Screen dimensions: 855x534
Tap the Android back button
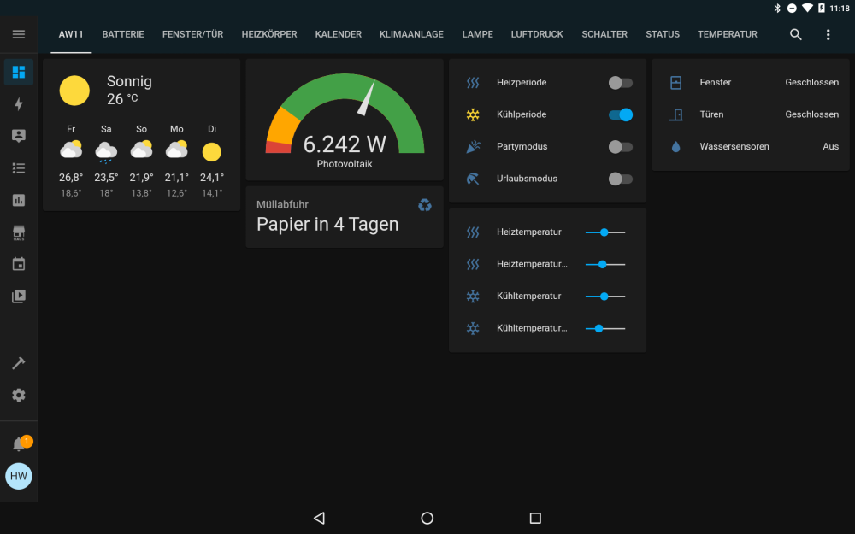tap(320, 518)
